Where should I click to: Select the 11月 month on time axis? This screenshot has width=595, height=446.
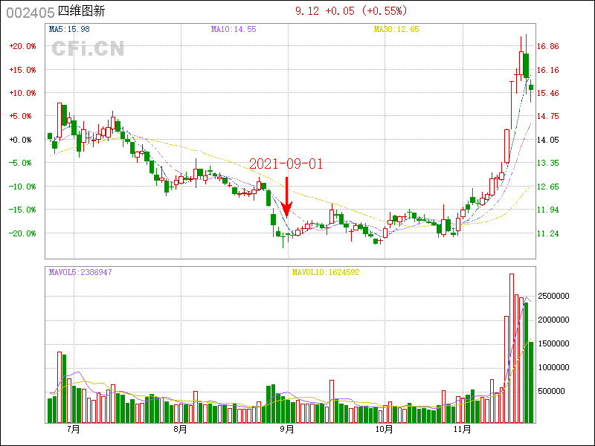coord(462,430)
